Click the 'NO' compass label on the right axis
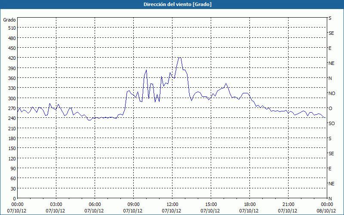This screenshot has height=215, width=344. (x=332, y=93)
